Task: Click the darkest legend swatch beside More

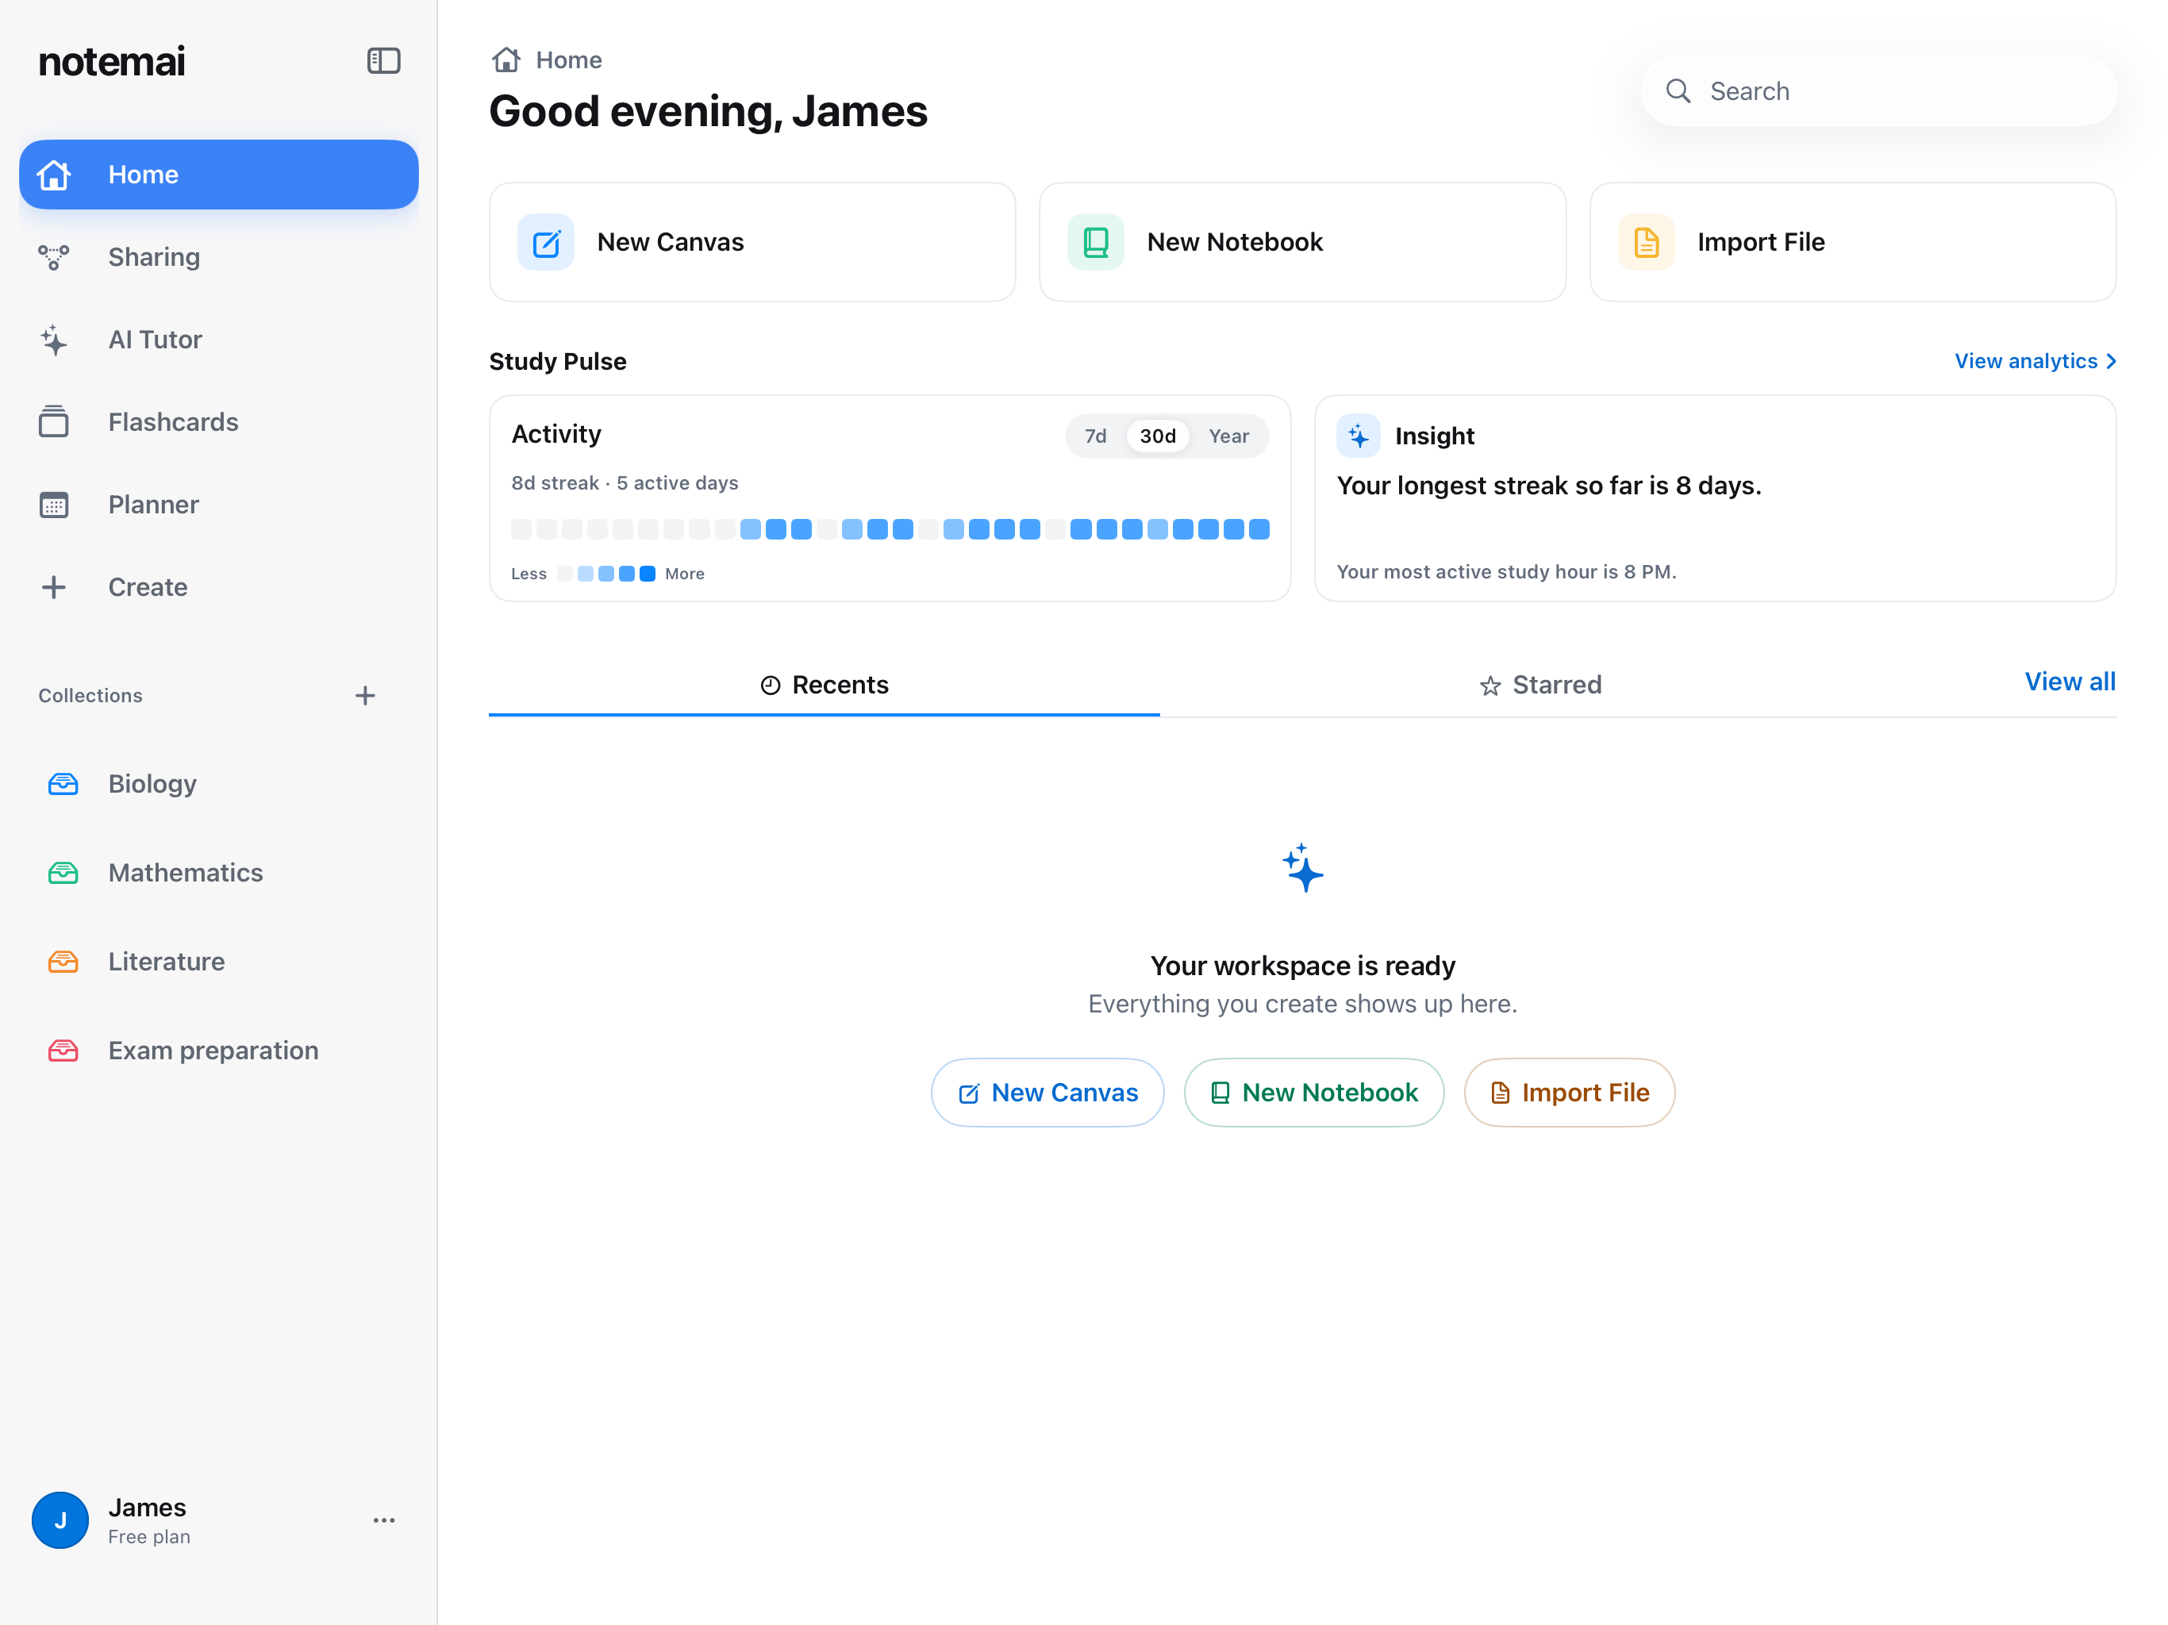Action: [648, 574]
